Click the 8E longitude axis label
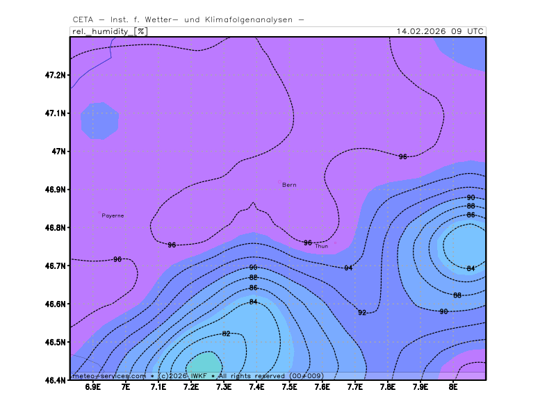556x417 pixels. point(452,386)
